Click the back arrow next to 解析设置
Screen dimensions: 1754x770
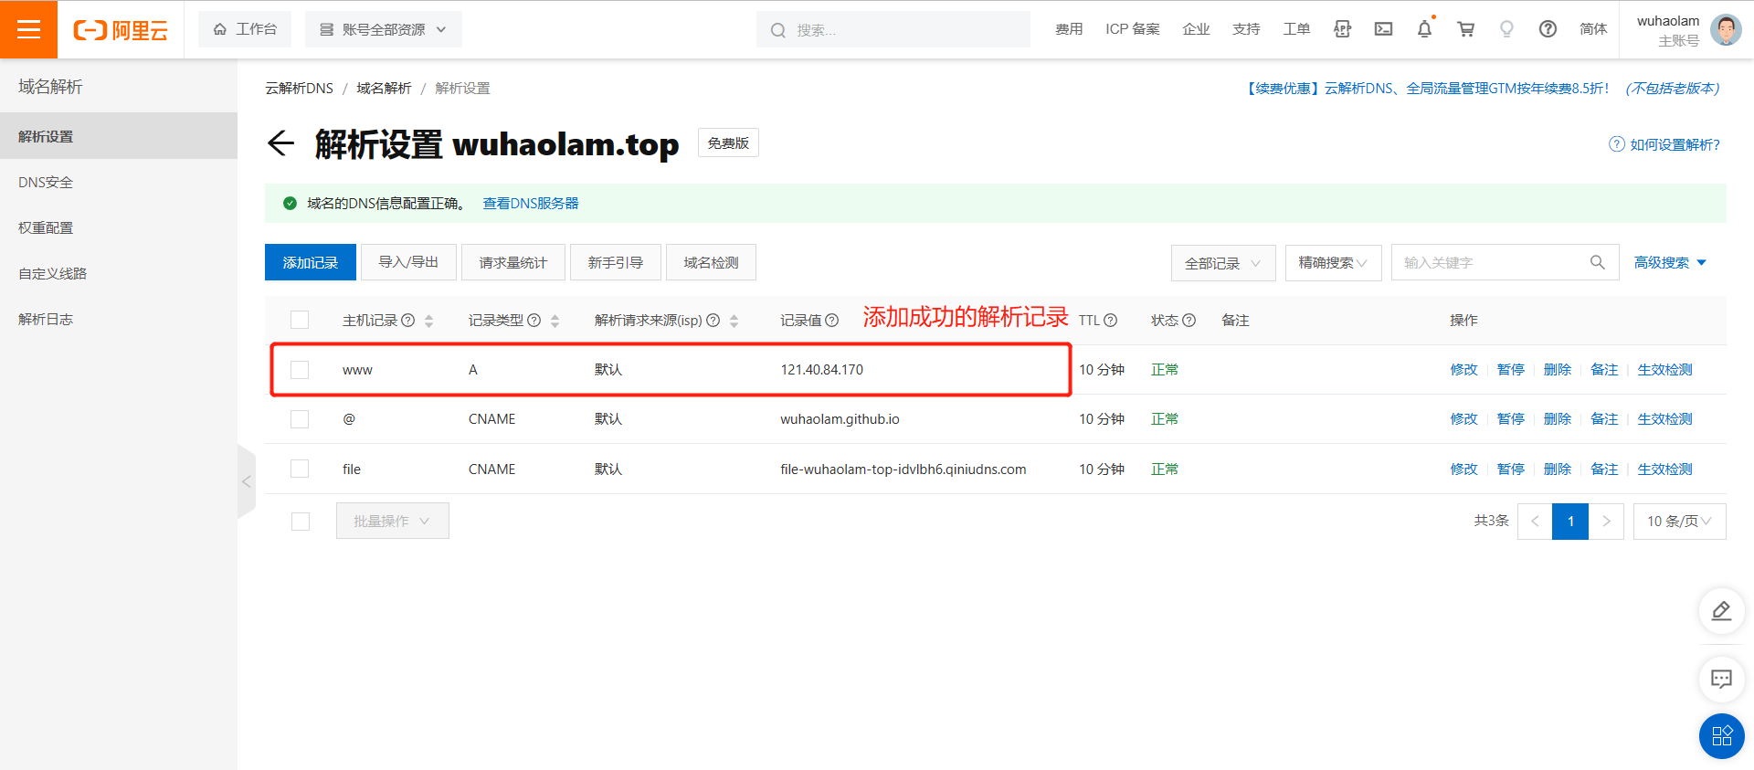click(x=281, y=143)
